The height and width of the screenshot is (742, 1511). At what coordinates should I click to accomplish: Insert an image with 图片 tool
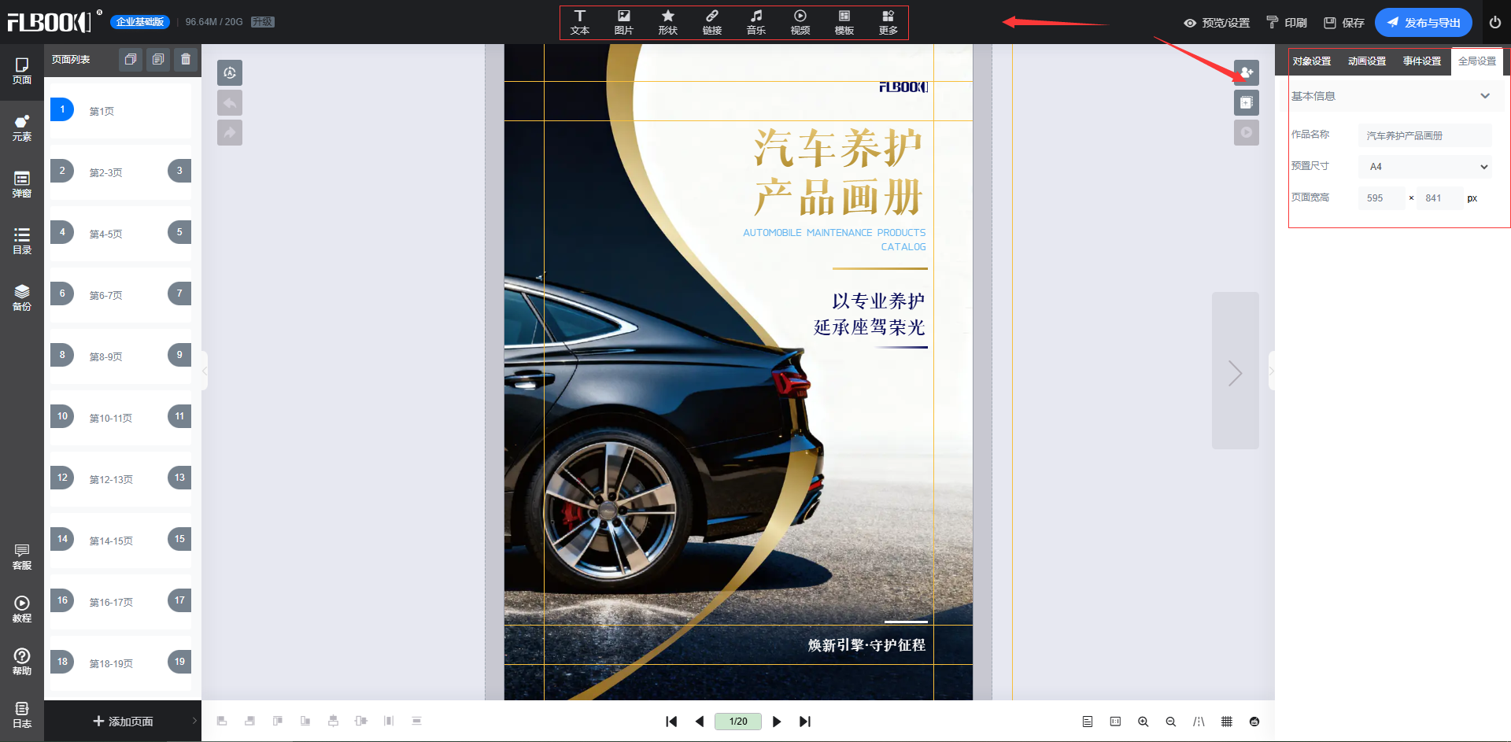point(623,22)
